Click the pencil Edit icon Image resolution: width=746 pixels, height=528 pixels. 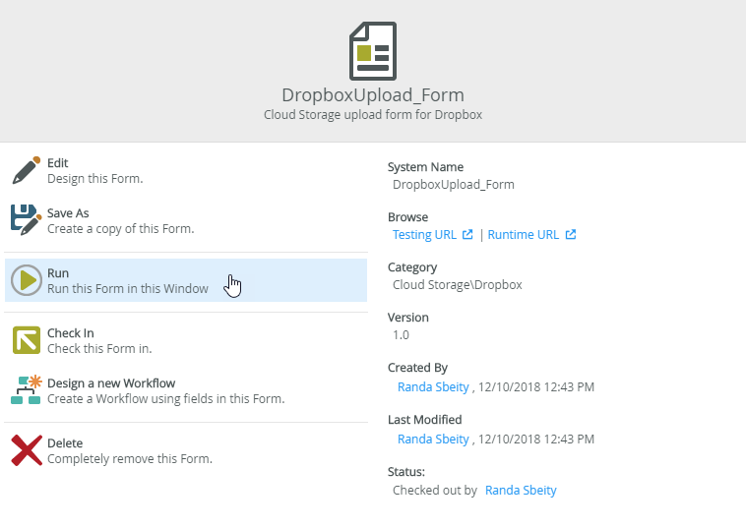pos(27,170)
